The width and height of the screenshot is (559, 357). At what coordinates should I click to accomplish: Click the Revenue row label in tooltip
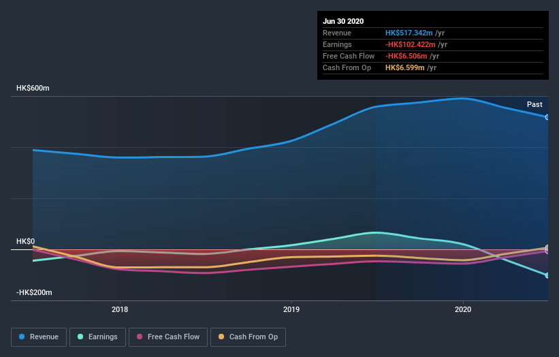pos(337,33)
